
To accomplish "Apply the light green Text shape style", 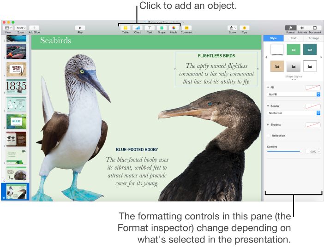I will pyautogui.click(x=294, y=50).
